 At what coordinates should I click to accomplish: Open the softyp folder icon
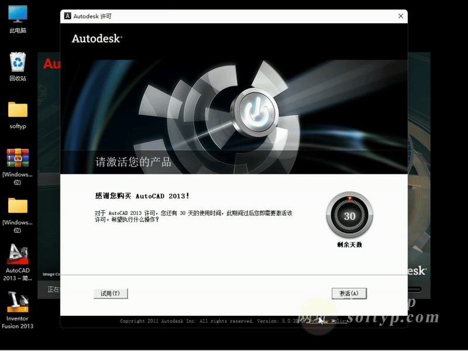18,115
